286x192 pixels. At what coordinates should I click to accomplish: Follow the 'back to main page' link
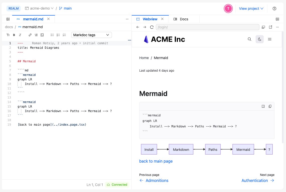pos(156,161)
